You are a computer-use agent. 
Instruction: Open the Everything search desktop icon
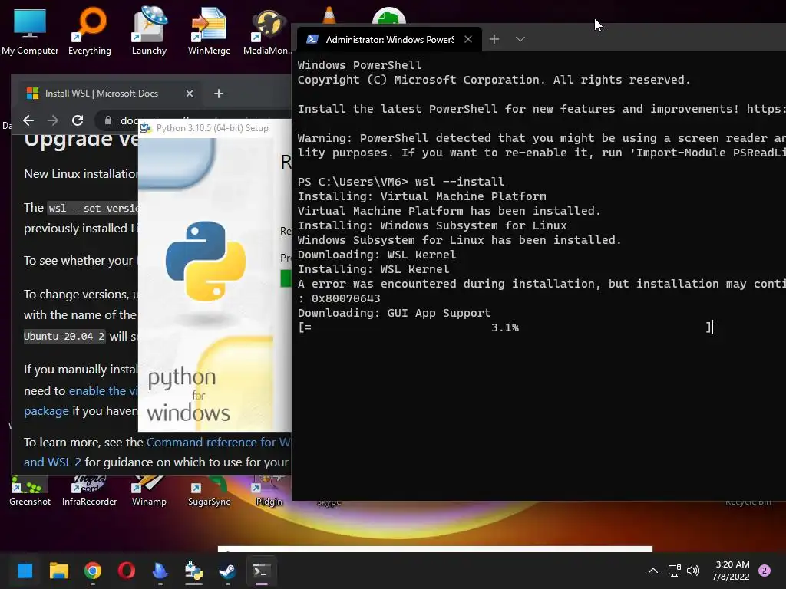click(90, 31)
